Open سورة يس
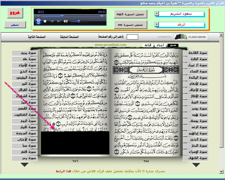Viewport: 225px width, 180px height. click(x=25, y=158)
